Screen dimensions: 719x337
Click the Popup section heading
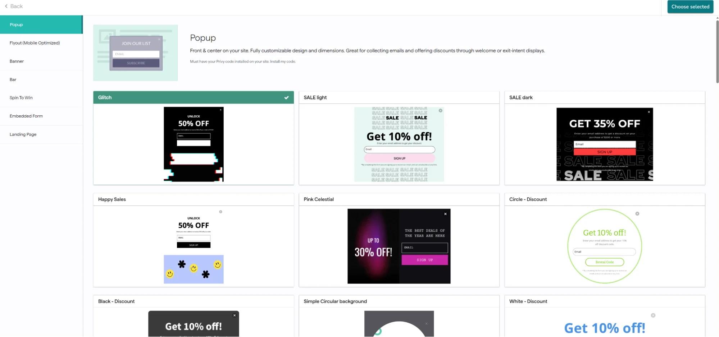point(203,38)
